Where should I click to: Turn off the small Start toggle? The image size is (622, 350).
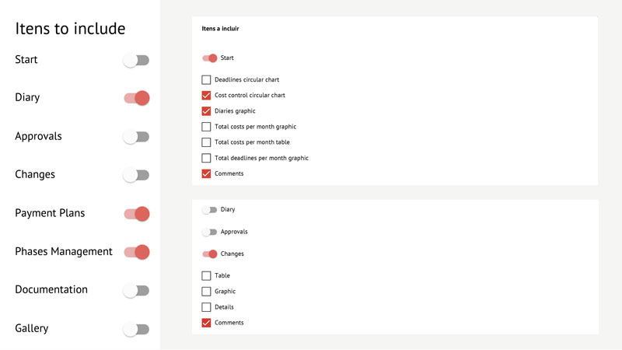[209, 58]
